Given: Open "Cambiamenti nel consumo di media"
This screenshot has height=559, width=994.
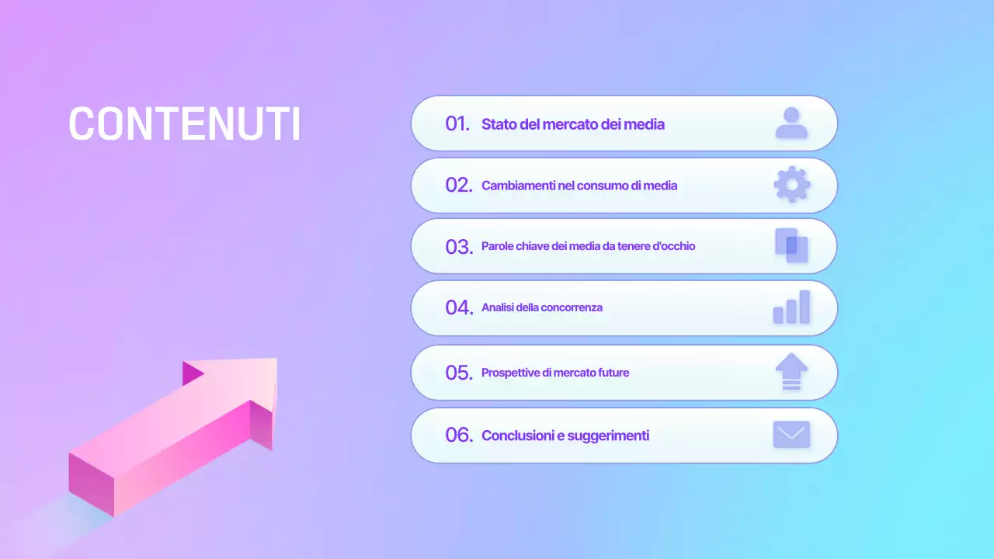Looking at the screenshot, I should [579, 186].
